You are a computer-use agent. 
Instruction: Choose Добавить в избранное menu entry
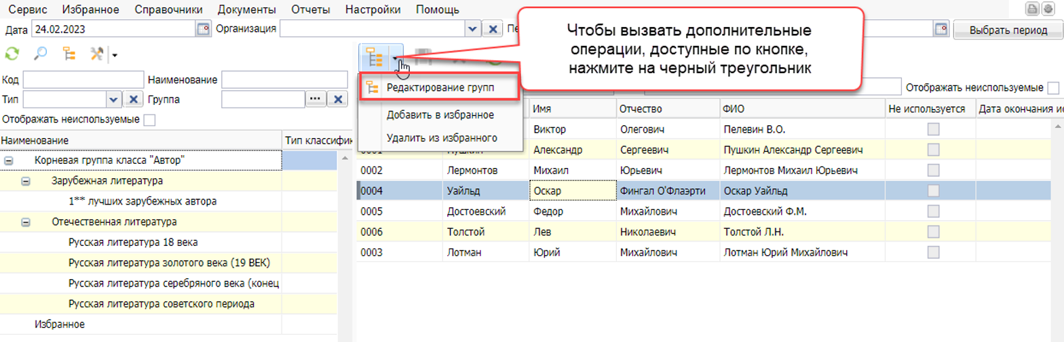click(x=440, y=114)
